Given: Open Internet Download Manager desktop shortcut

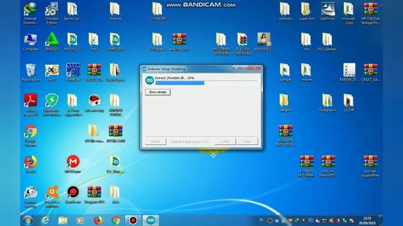Looking at the screenshot, I should (31, 13).
